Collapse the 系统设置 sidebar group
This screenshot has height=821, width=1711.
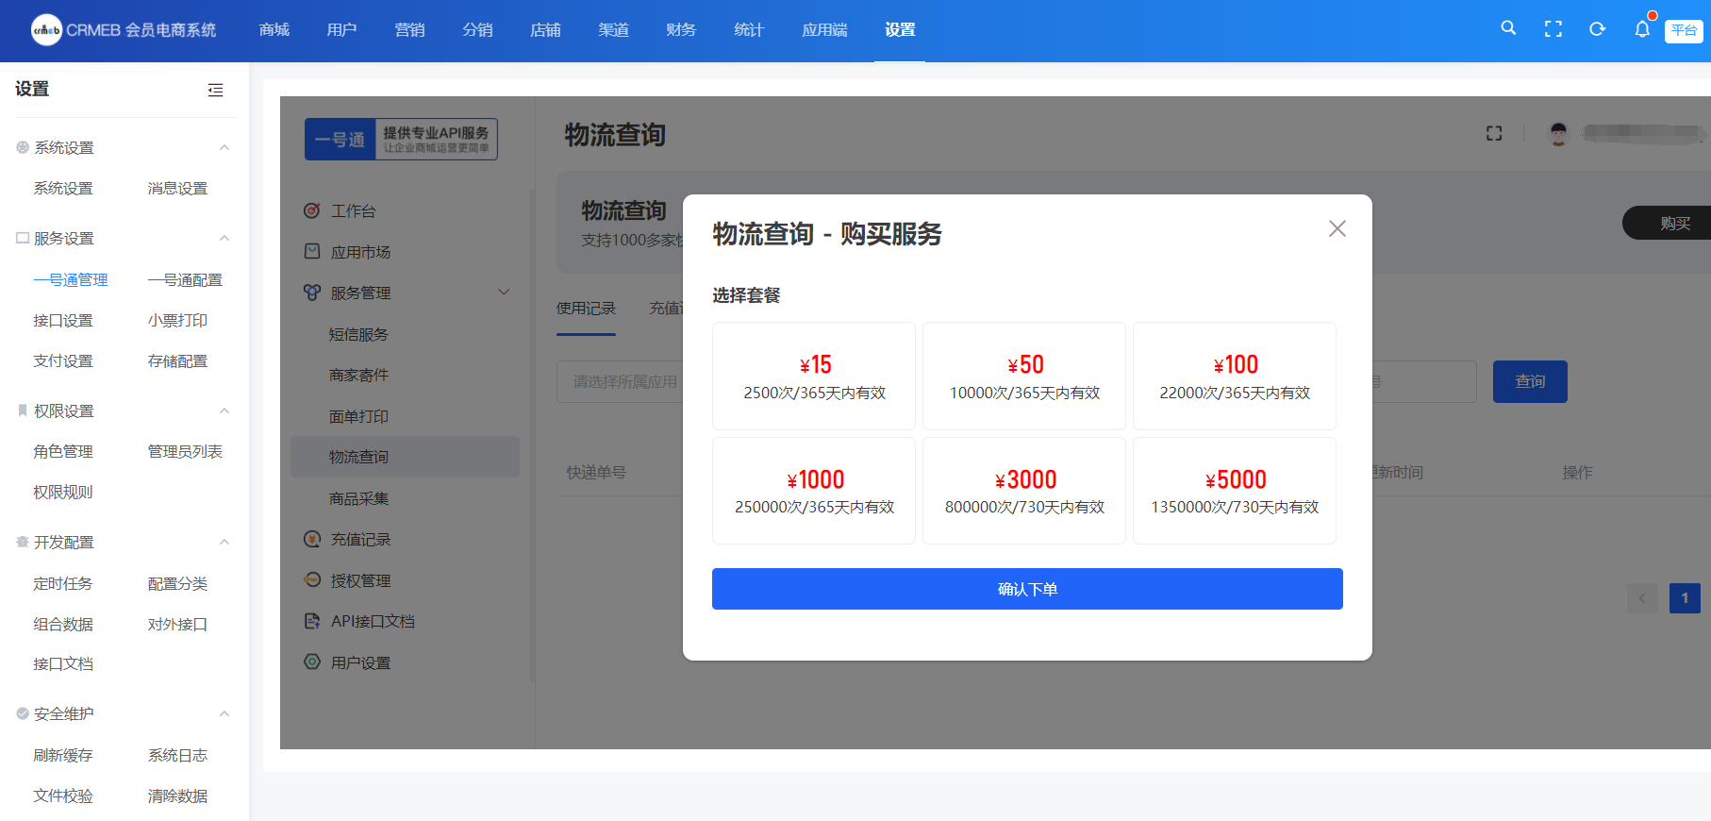[x=224, y=148]
